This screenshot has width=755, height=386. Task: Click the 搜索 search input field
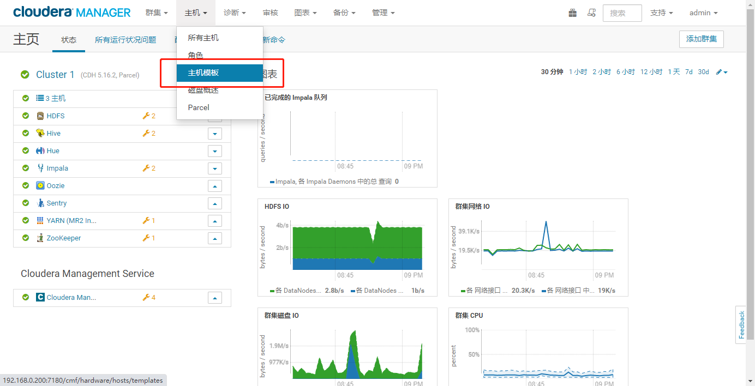tap(622, 13)
